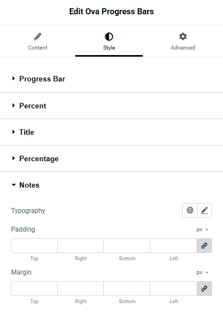
Task: Click the Margin Bottom input field
Action: point(127,288)
